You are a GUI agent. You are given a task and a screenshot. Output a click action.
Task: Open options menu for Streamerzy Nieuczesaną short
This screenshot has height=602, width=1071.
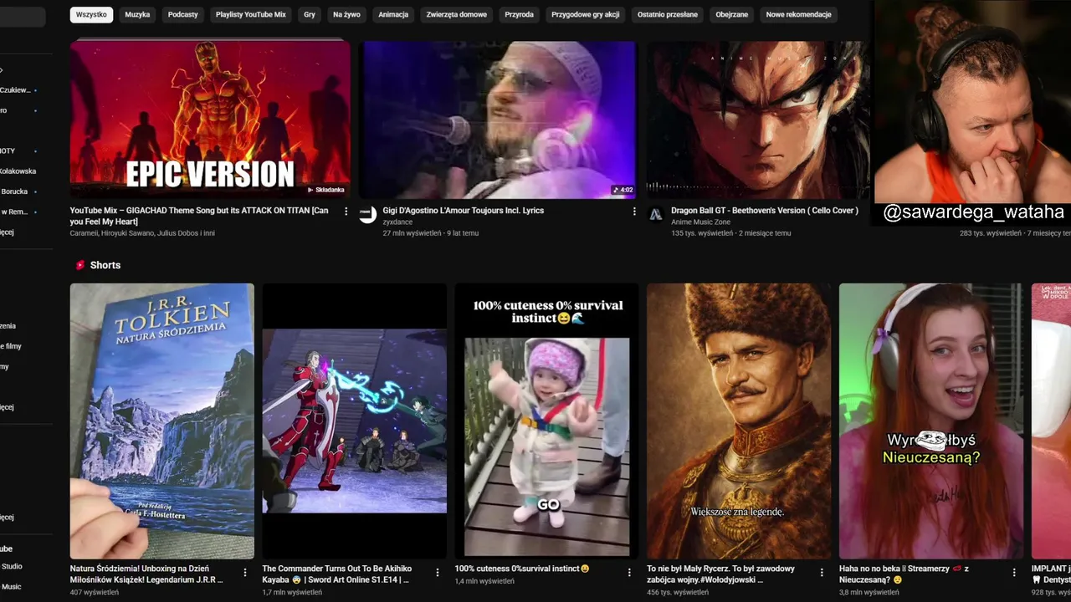(1014, 573)
